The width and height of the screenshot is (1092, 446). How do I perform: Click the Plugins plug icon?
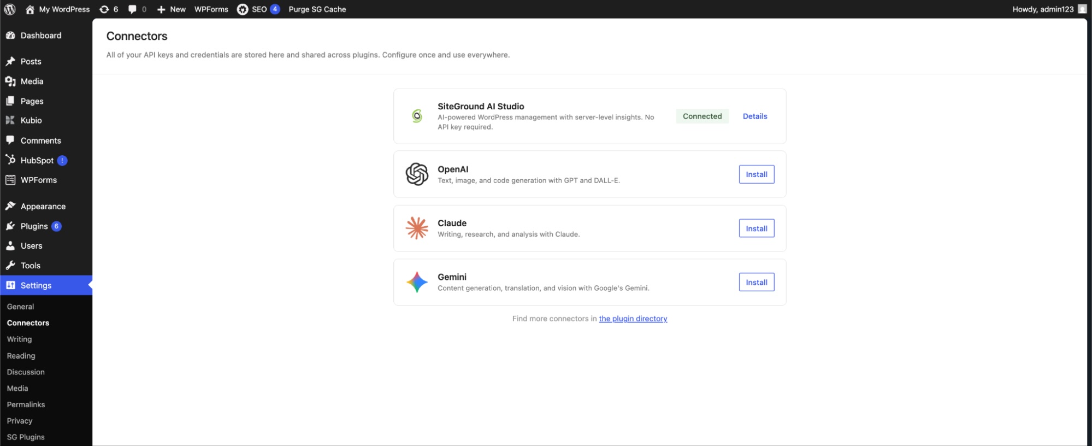(10, 226)
